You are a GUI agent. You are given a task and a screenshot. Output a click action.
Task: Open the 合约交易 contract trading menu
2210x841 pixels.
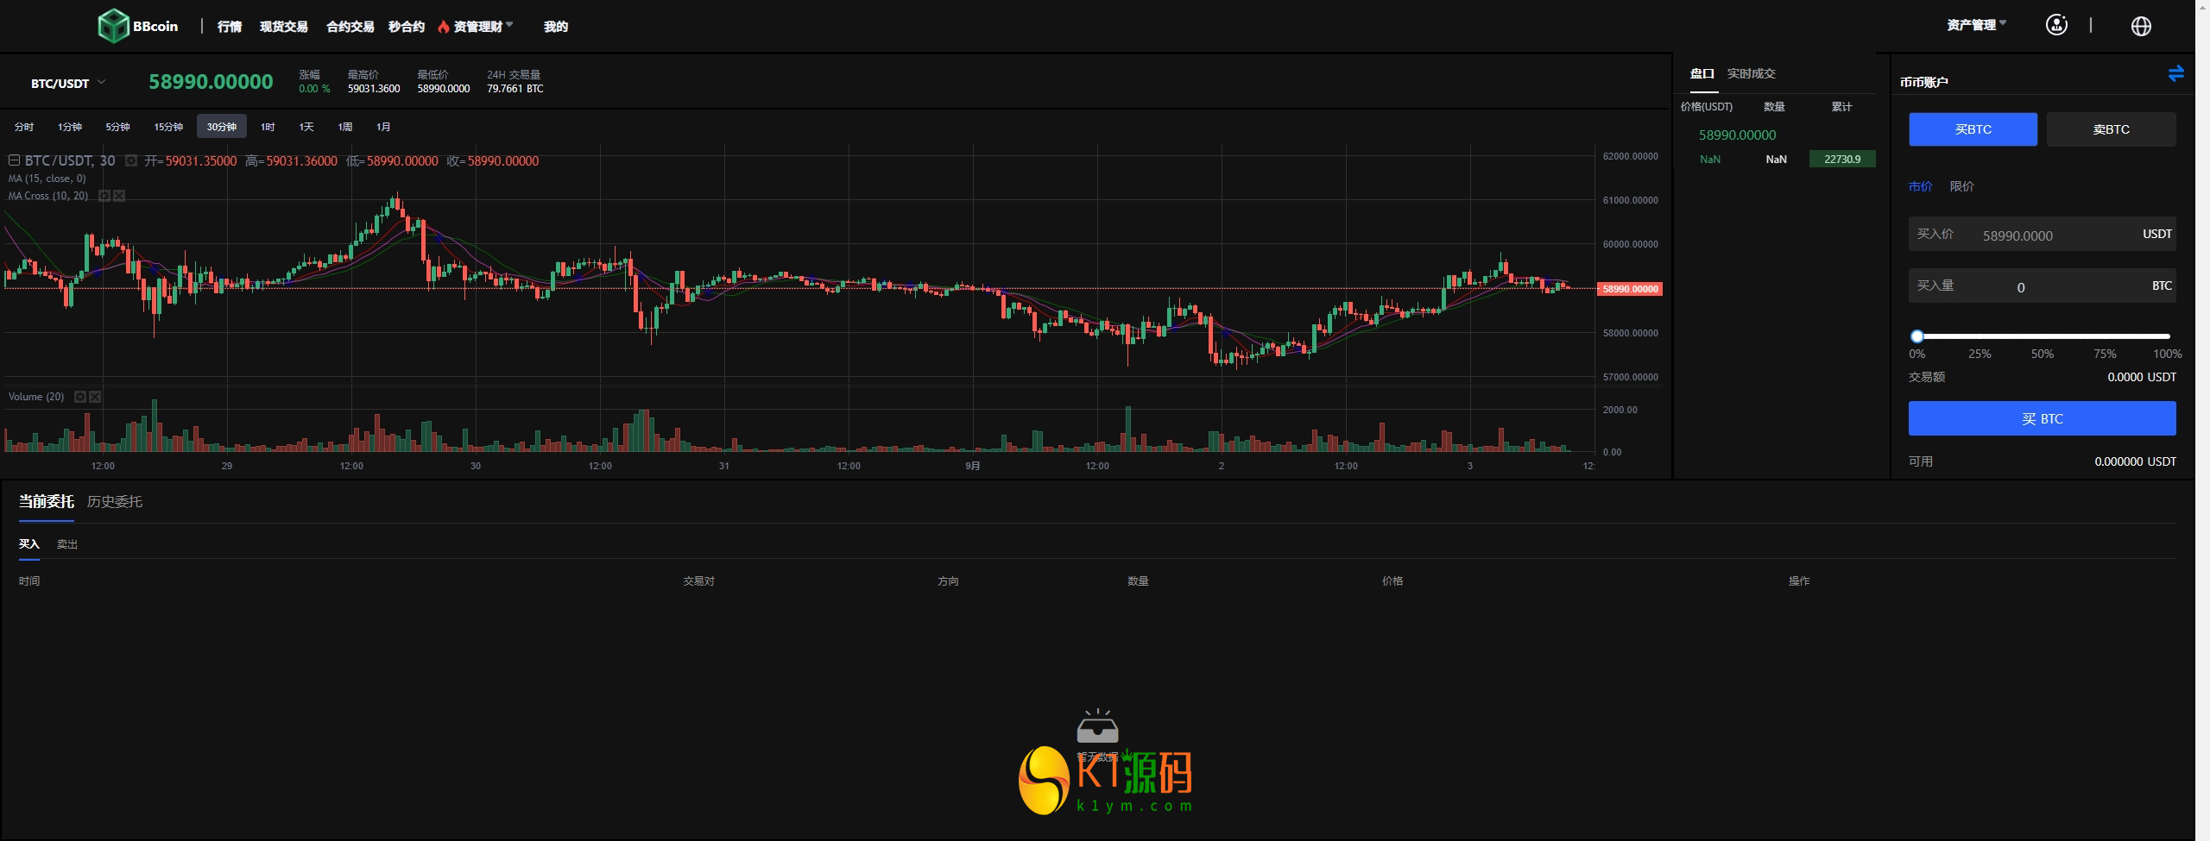tap(350, 27)
